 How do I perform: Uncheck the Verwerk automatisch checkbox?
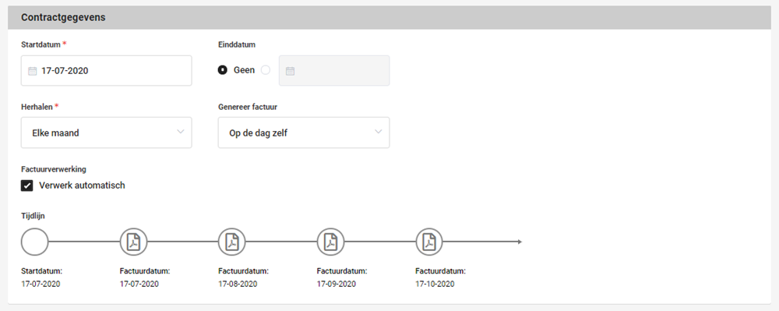point(26,186)
